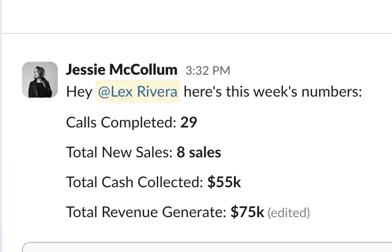Click empty space right of the timestamp
Image resolution: width=392 pixels, height=252 pixels.
tap(309, 71)
